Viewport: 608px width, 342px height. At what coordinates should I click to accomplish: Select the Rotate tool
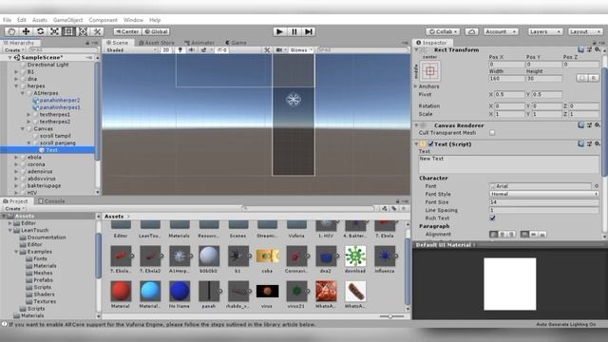coord(40,31)
